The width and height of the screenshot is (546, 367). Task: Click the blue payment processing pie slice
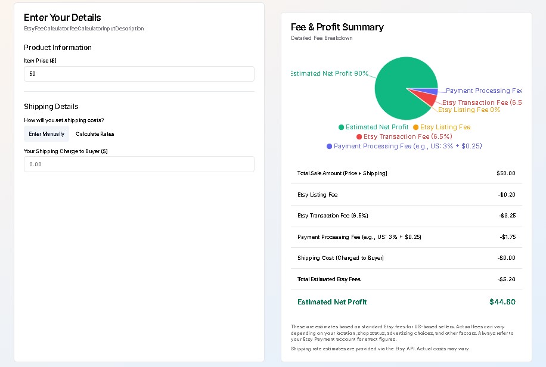coord(430,91)
